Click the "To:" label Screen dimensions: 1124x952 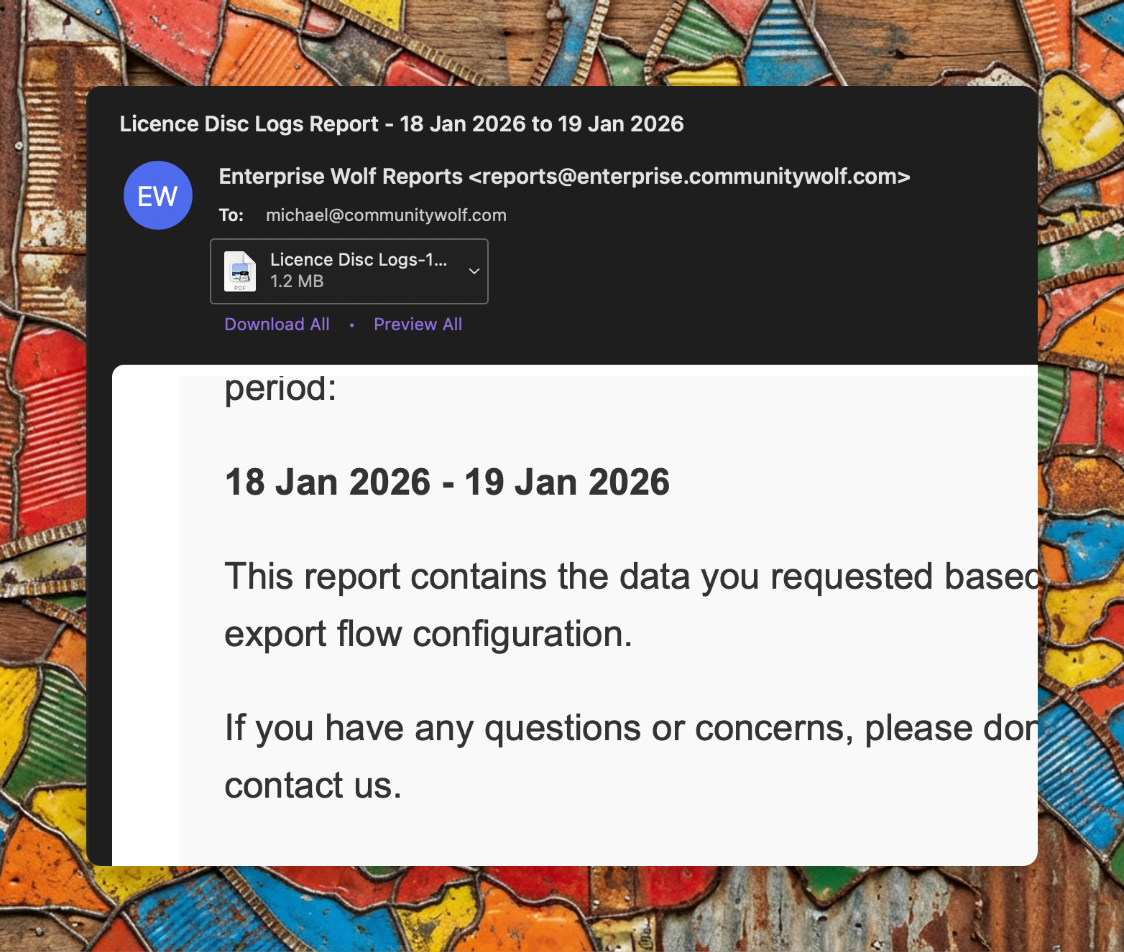231,215
